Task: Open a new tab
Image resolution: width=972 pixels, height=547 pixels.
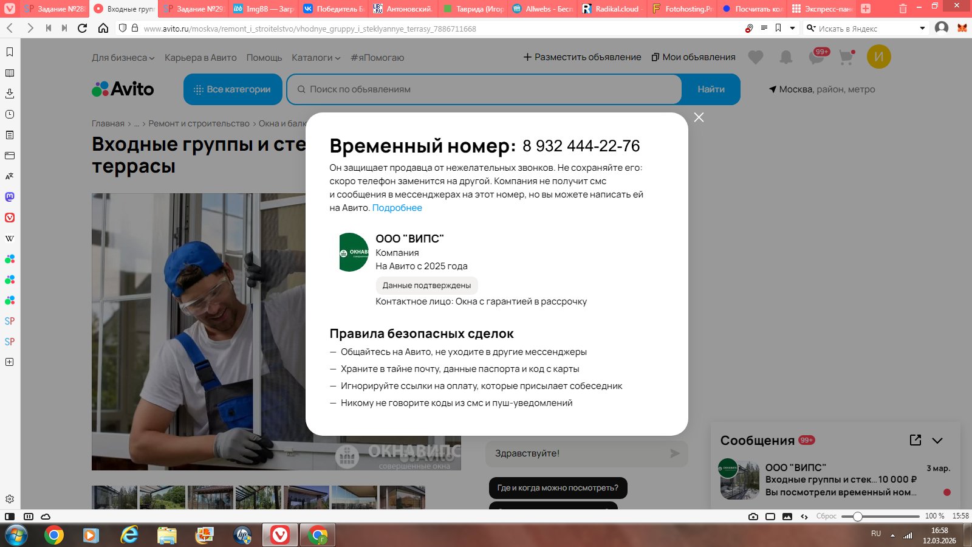Action: [866, 9]
